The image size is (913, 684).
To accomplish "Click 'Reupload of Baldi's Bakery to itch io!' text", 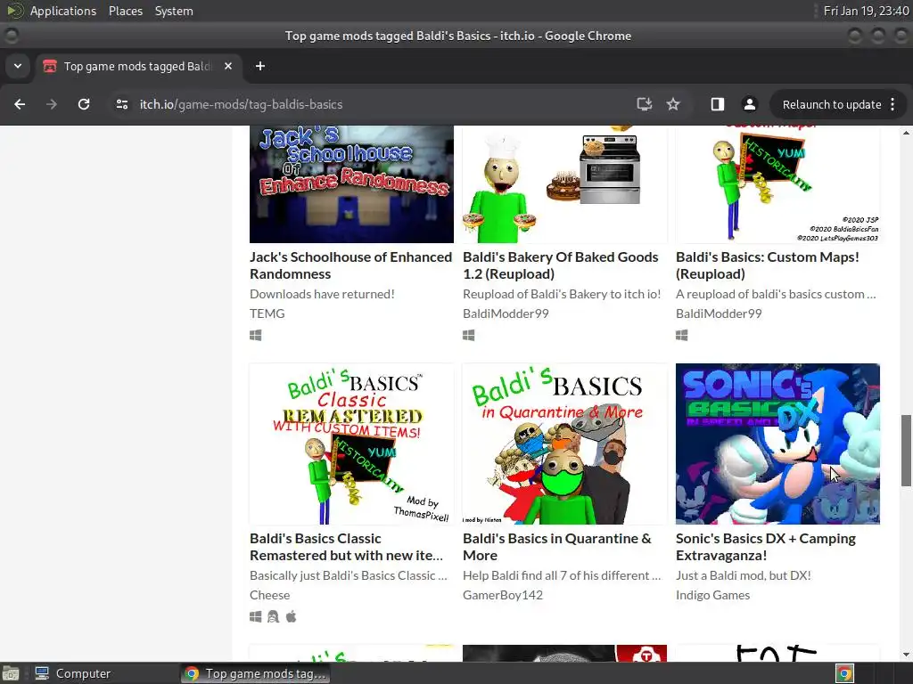I will click(562, 294).
